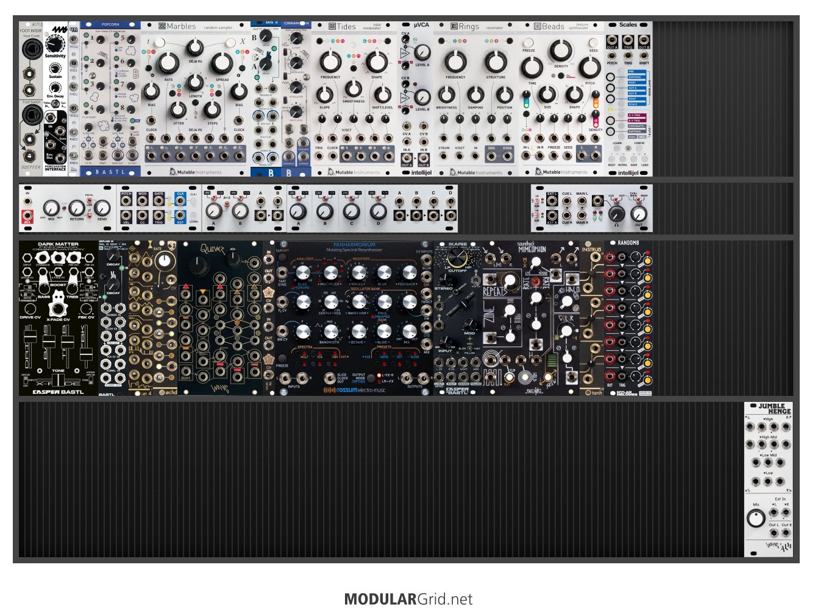Click the OUT B jack on µVCA

[x=424, y=158]
